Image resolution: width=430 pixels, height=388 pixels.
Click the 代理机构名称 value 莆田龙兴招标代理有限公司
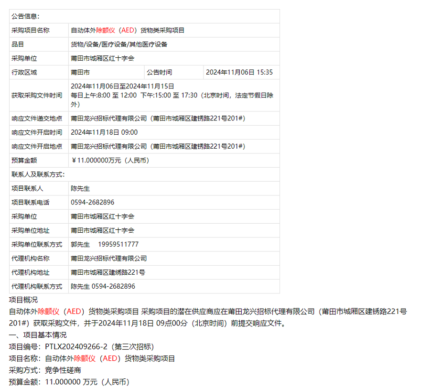[109, 259]
